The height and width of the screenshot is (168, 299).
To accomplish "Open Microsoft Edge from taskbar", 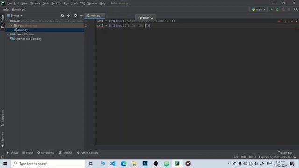I will (123, 164).
